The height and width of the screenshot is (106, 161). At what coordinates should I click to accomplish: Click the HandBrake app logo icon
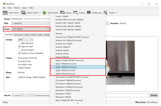[x=4, y=4]
